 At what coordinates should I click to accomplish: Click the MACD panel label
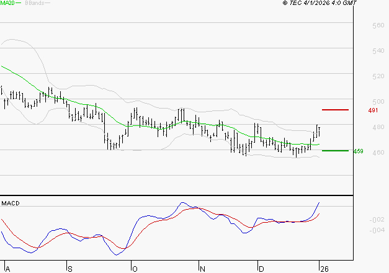(x=11, y=204)
